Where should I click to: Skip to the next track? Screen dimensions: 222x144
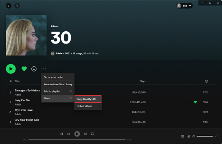pos(85,134)
